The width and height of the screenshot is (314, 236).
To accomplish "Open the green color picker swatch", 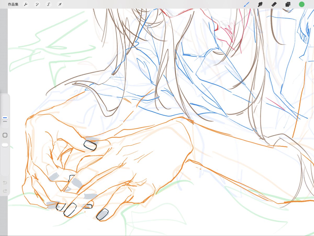I will (302, 4).
